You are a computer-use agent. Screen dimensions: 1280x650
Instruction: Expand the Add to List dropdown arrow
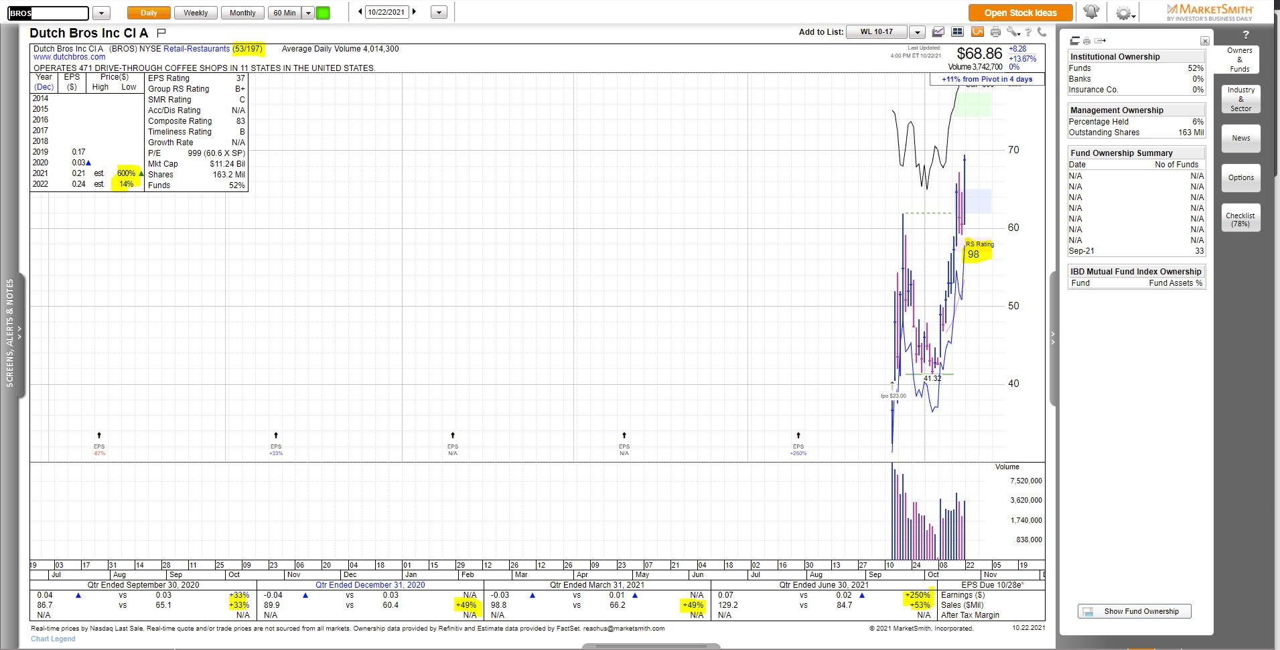pyautogui.click(x=917, y=32)
